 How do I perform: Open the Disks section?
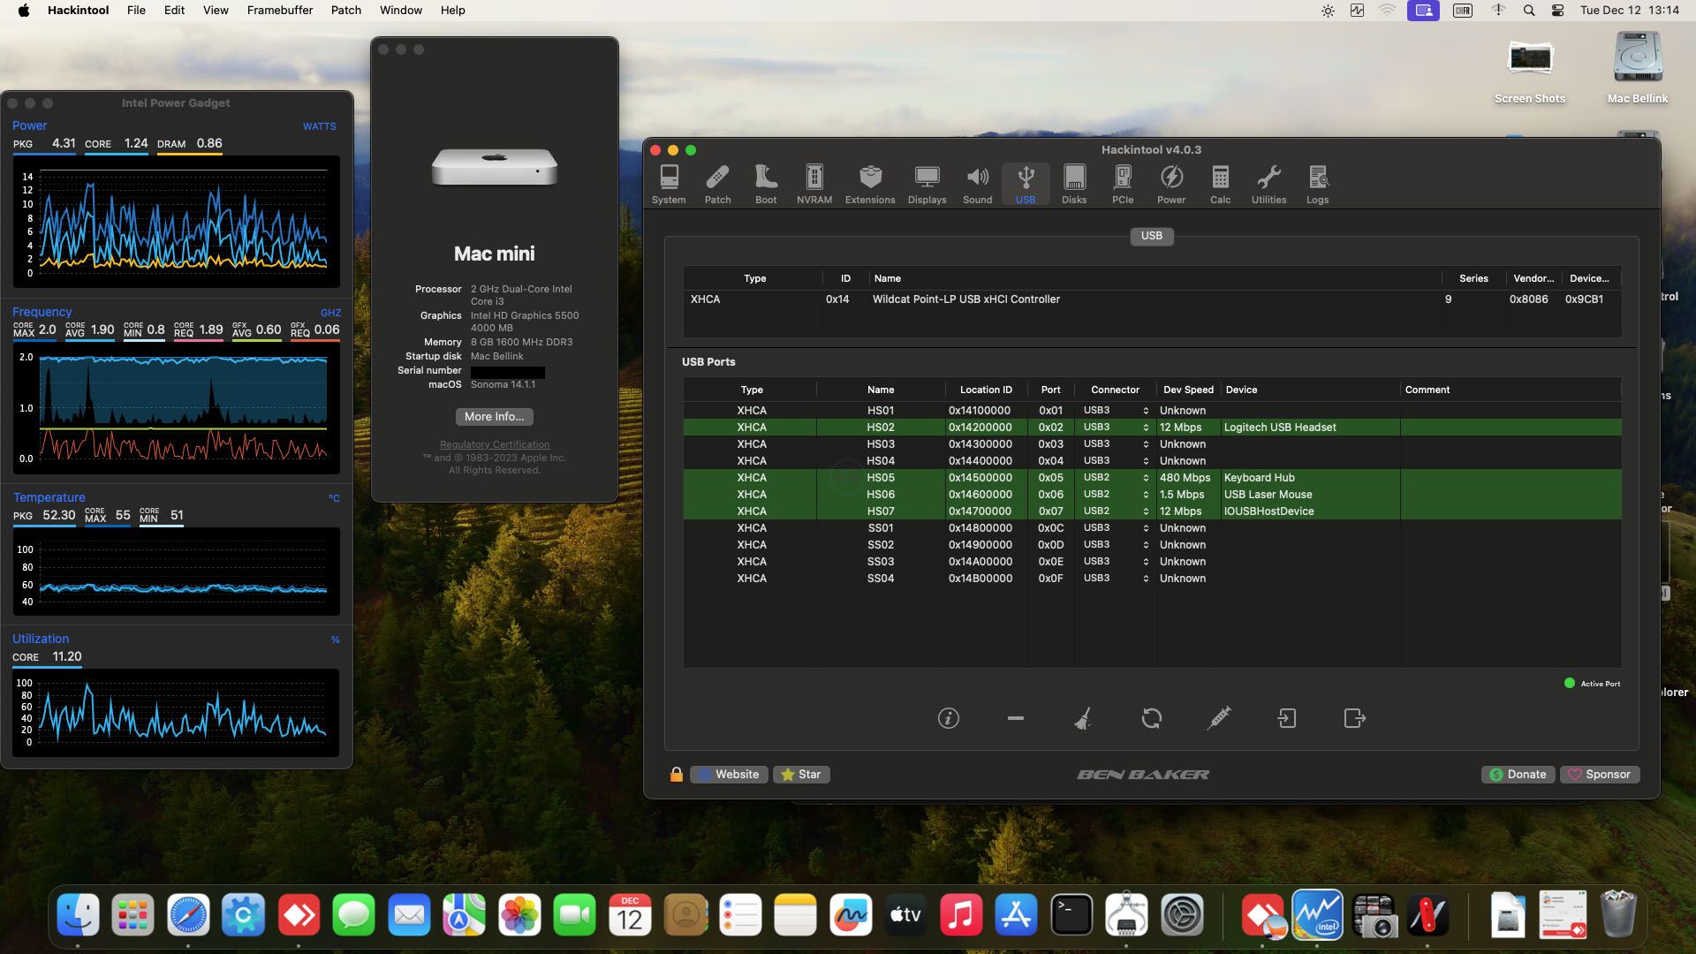1074,185
